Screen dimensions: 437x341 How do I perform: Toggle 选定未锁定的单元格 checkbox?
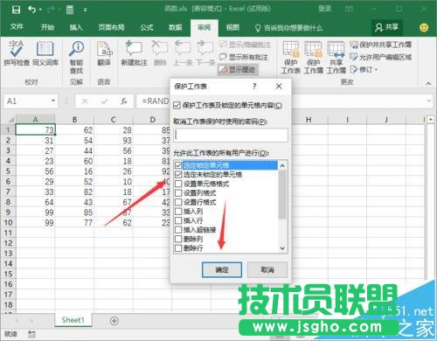click(178, 175)
